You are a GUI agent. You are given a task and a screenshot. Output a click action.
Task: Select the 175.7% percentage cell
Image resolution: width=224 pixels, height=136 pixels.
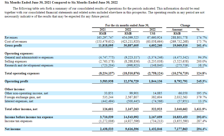coord(202,42)
